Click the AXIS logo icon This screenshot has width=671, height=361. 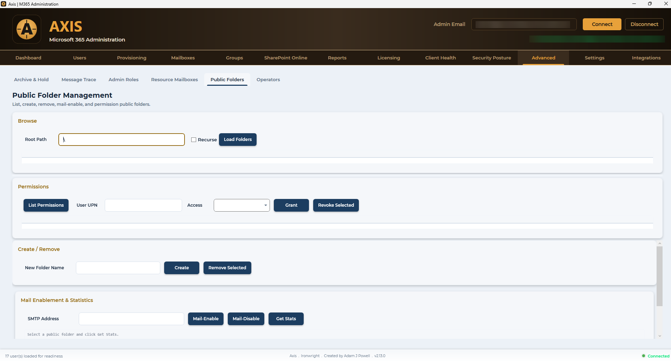point(27,29)
